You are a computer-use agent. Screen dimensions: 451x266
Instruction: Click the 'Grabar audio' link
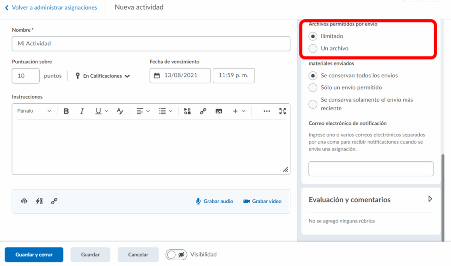(214, 201)
